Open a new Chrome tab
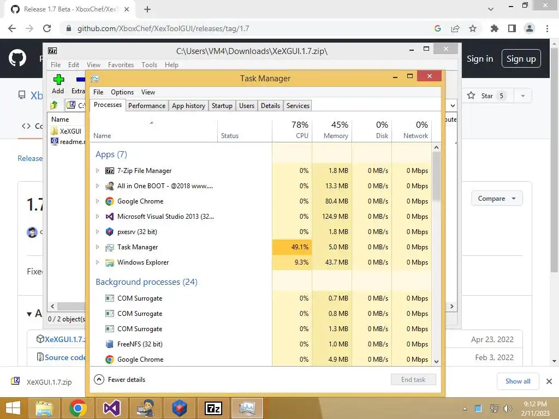 [147, 9]
